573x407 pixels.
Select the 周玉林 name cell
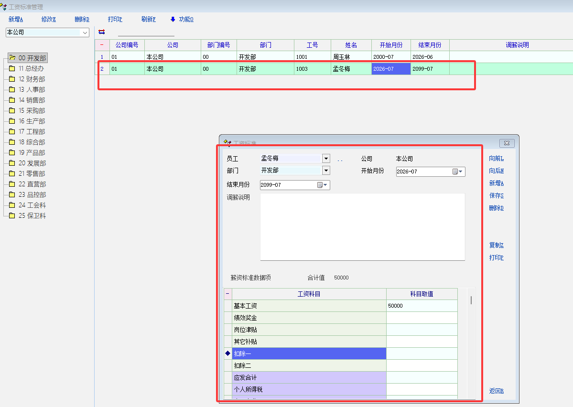click(351, 57)
